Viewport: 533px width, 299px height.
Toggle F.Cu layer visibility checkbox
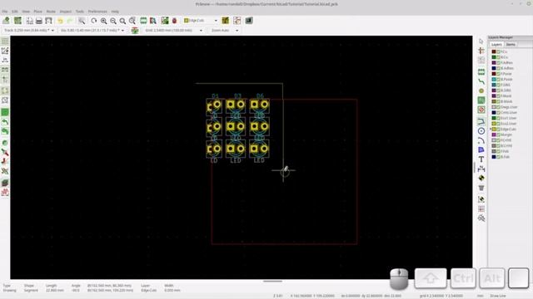coord(499,51)
